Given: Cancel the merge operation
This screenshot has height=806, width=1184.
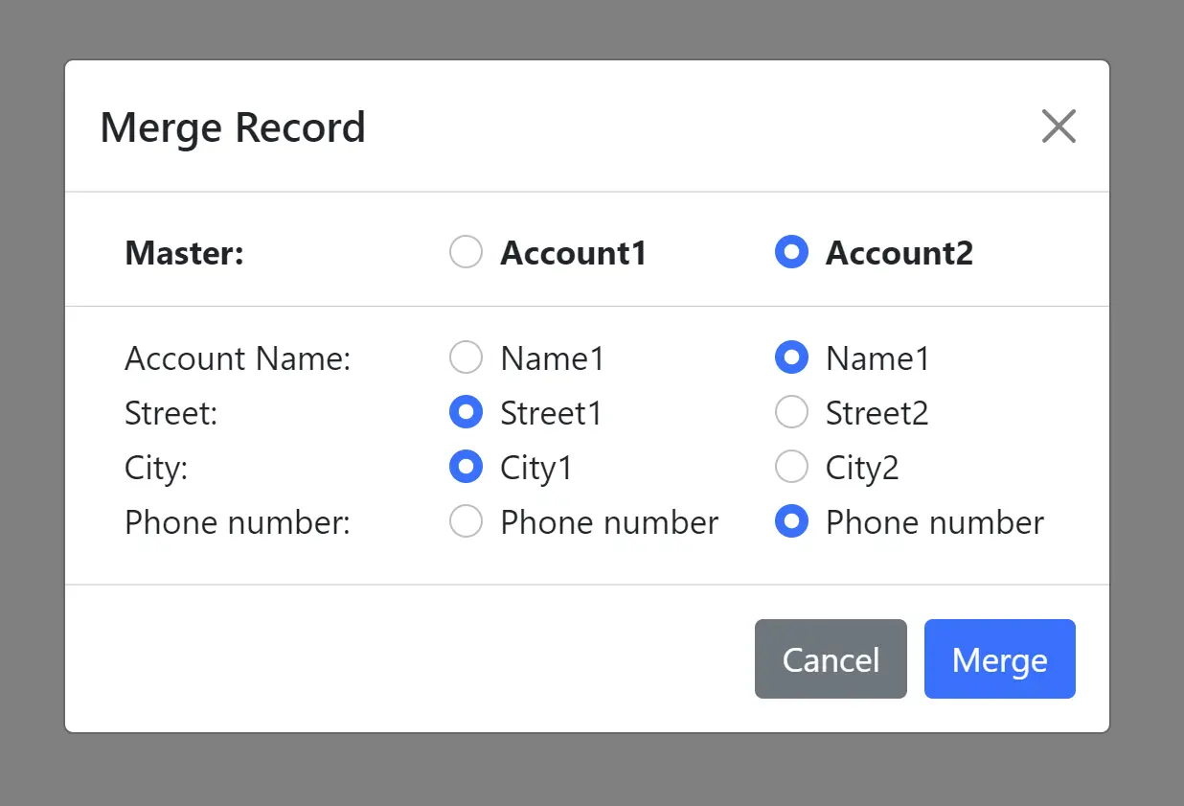Looking at the screenshot, I should click(831, 658).
